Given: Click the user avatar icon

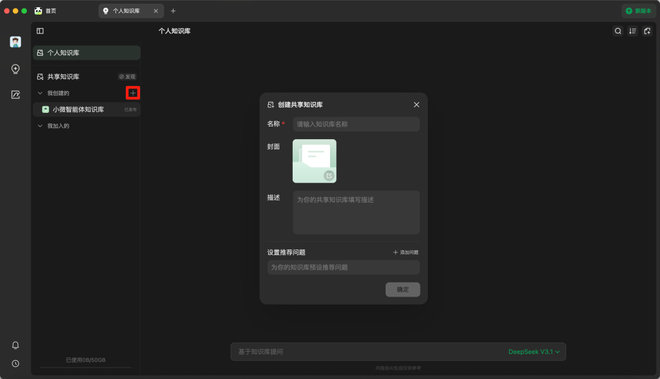Looking at the screenshot, I should point(16,42).
